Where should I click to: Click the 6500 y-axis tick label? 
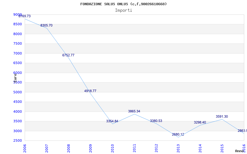[18, 63]
